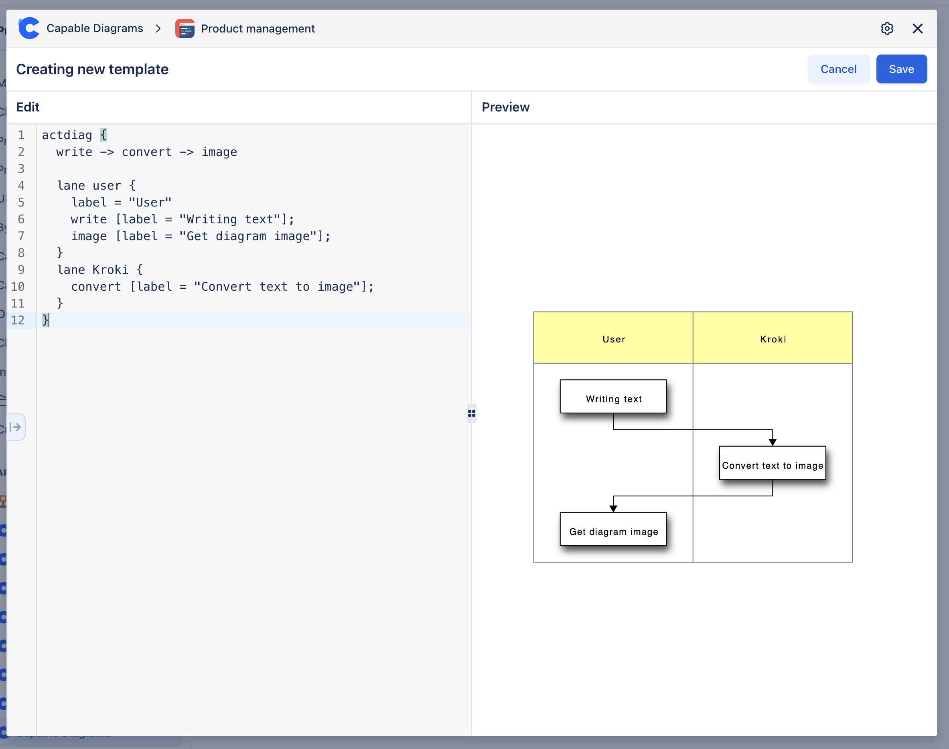Save the new template
The height and width of the screenshot is (749, 949).
pos(901,69)
